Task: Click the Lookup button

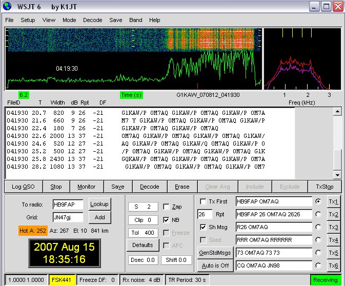Action: [100, 203]
